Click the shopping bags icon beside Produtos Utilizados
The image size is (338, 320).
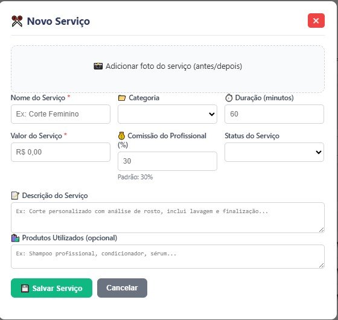15,238
